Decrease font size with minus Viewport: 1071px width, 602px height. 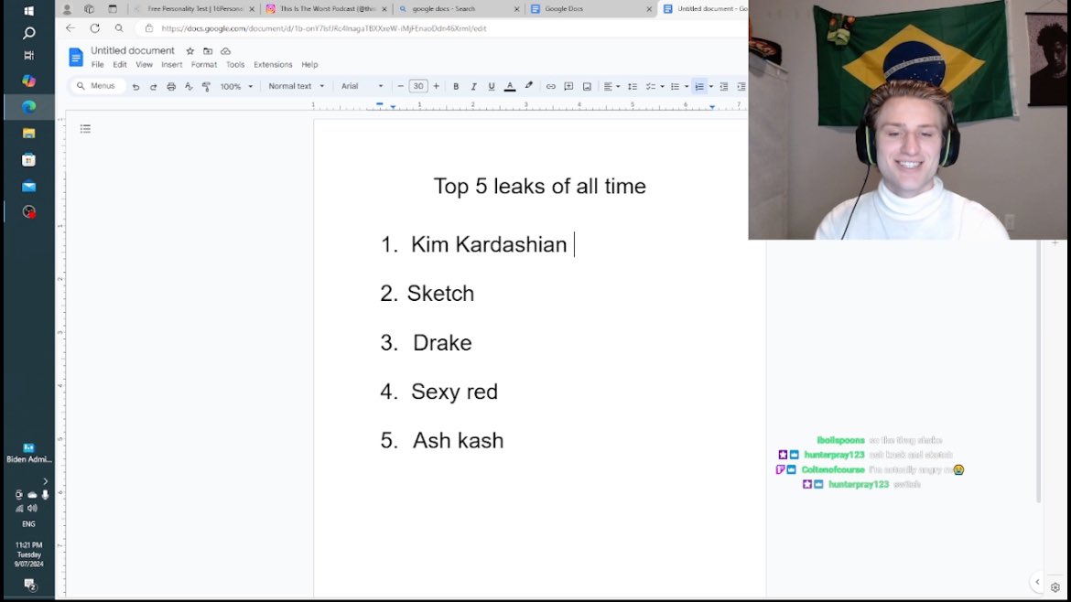(400, 86)
